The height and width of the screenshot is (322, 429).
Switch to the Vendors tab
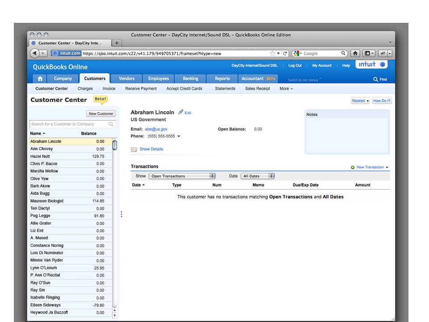click(x=126, y=79)
